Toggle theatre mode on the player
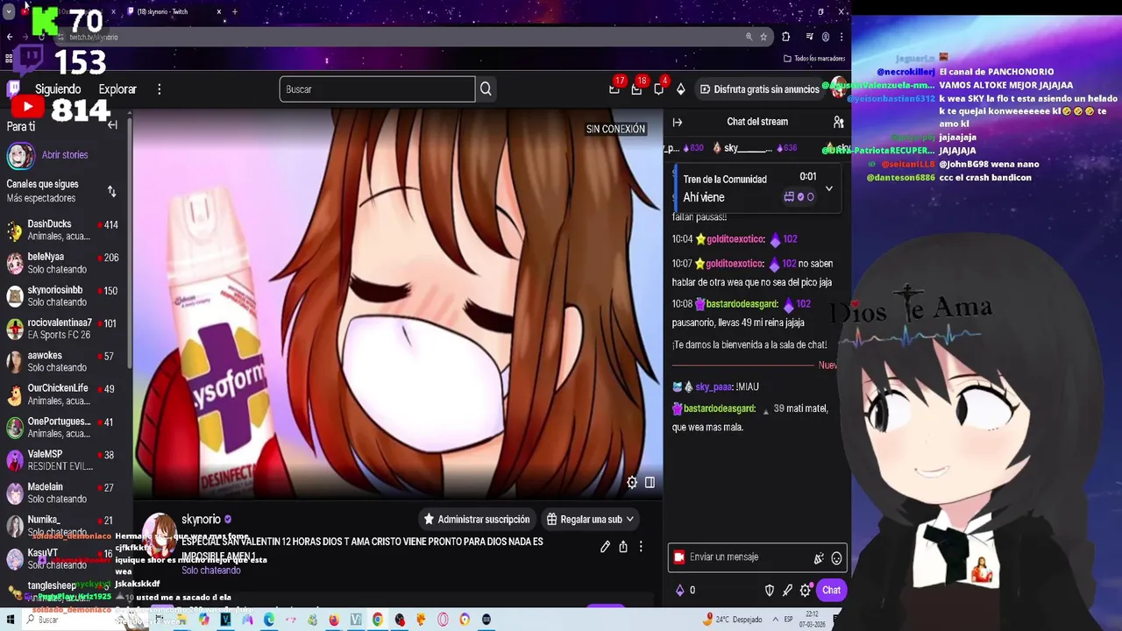This screenshot has width=1122, height=631. click(x=650, y=482)
